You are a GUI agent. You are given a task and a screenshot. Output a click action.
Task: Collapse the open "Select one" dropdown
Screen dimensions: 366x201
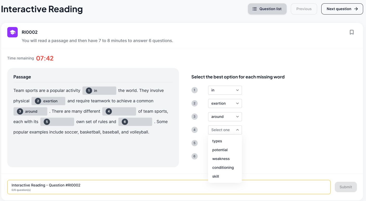point(225,130)
